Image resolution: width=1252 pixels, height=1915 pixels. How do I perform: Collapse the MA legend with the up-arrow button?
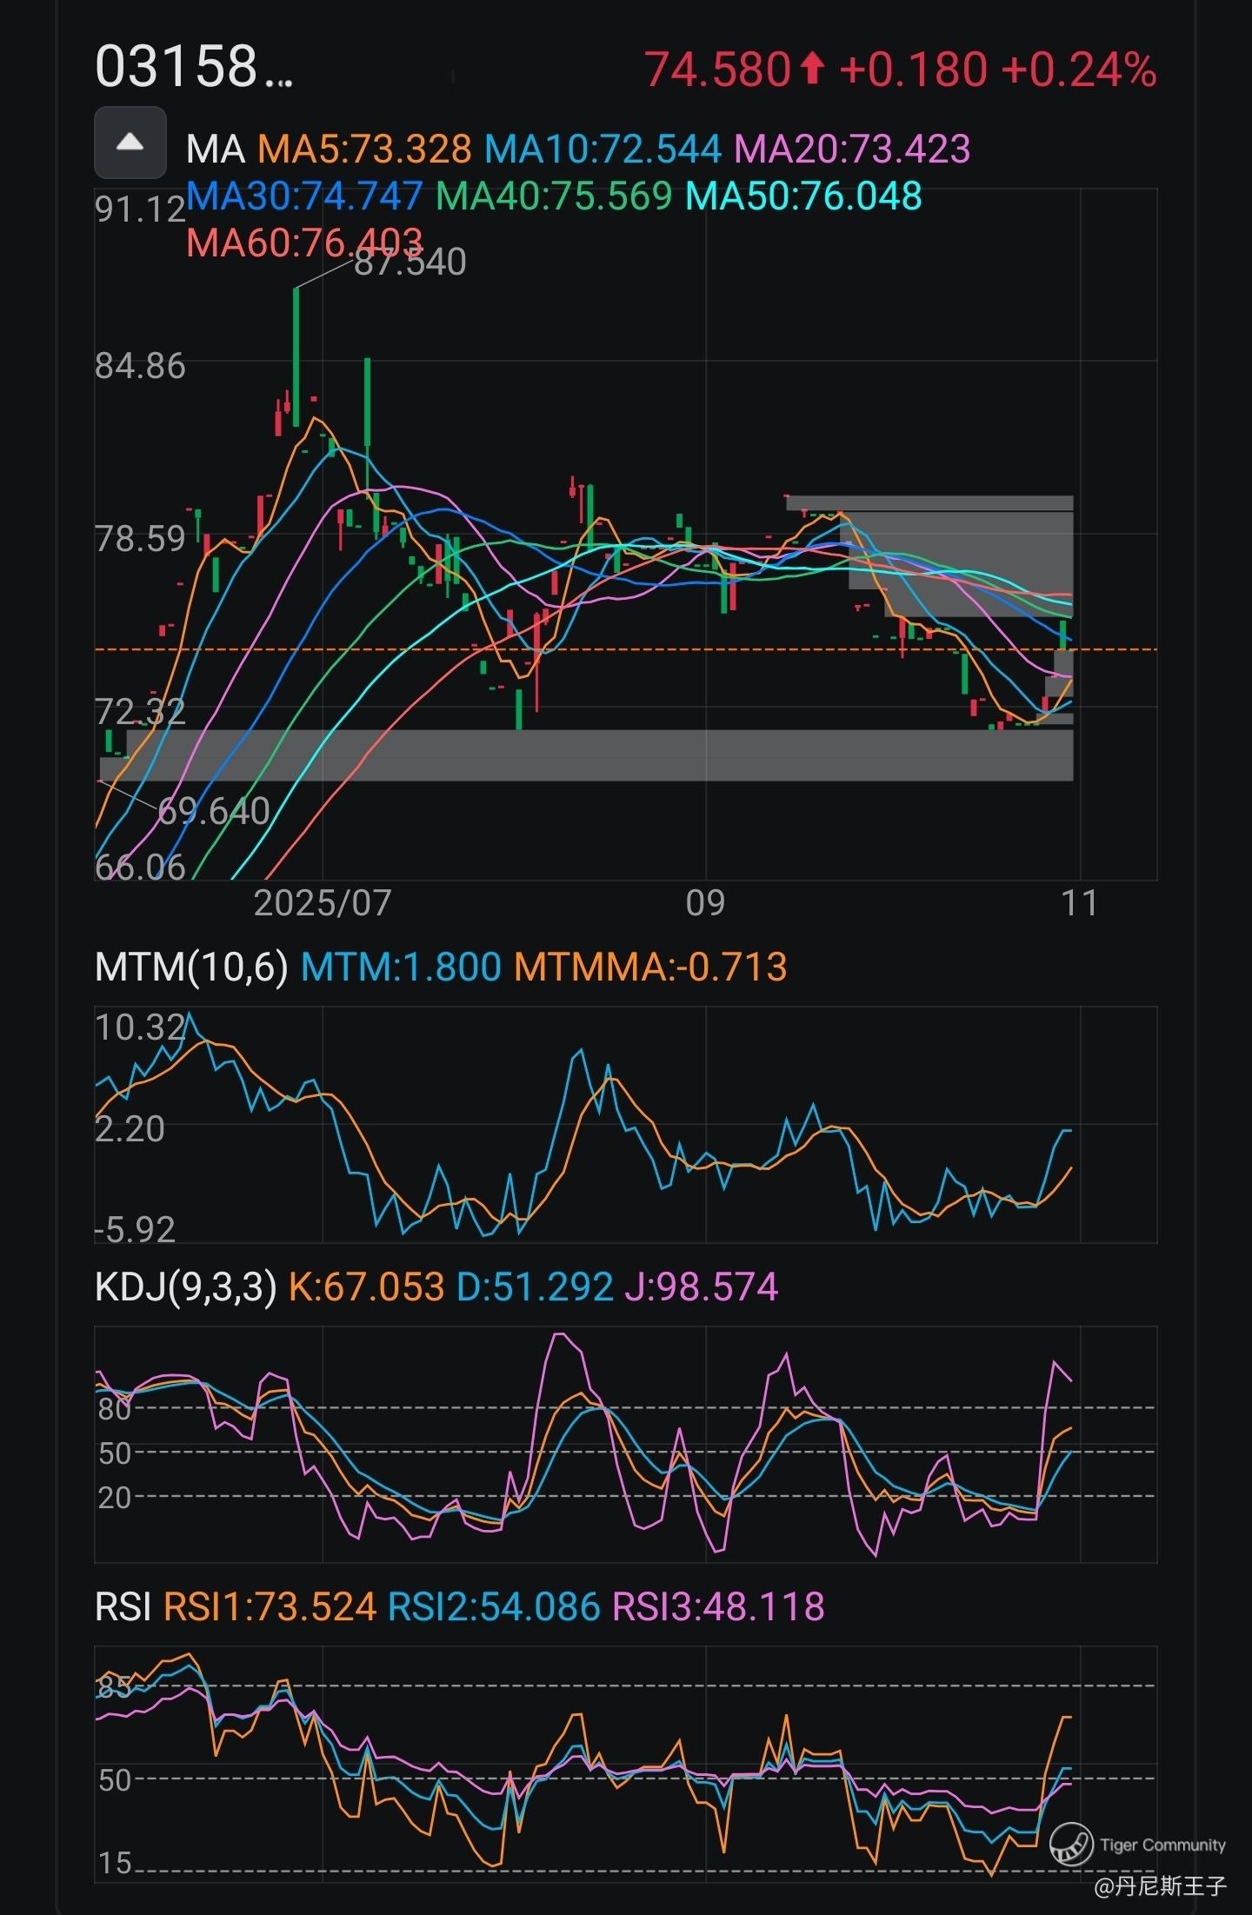(x=130, y=143)
